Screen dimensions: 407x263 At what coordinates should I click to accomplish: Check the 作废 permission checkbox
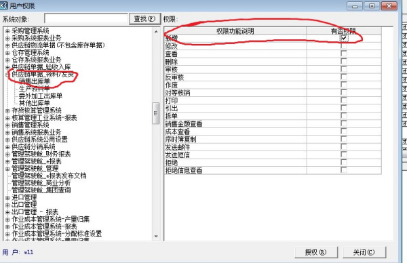(344, 85)
